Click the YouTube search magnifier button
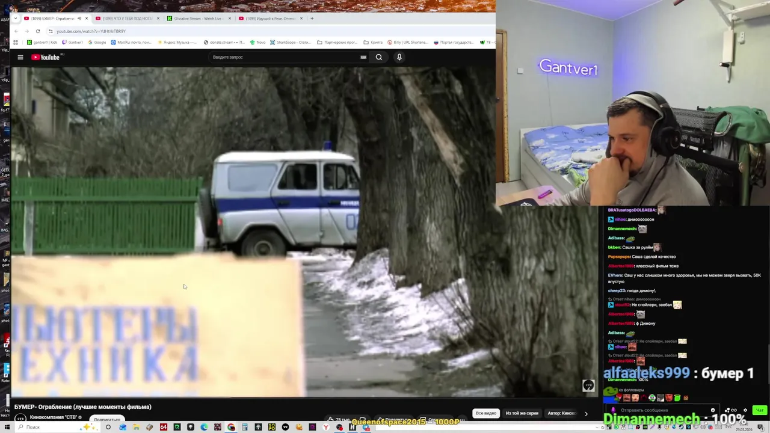770x433 pixels. coord(379,57)
